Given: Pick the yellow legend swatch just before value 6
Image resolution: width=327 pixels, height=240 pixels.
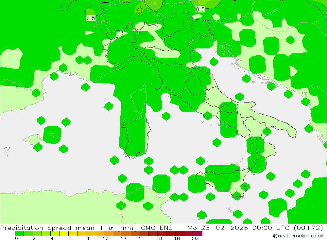Looking at the screenshot, I should pos(64,233).
